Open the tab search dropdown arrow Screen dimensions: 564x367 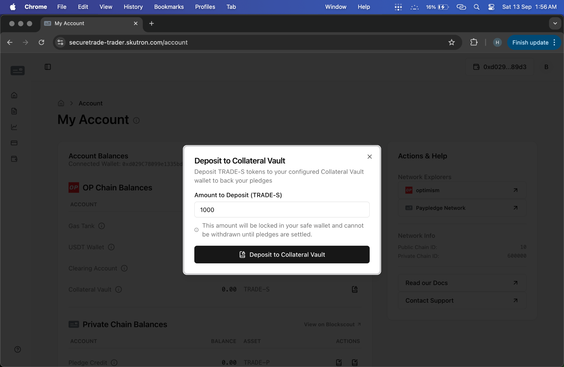(x=555, y=23)
